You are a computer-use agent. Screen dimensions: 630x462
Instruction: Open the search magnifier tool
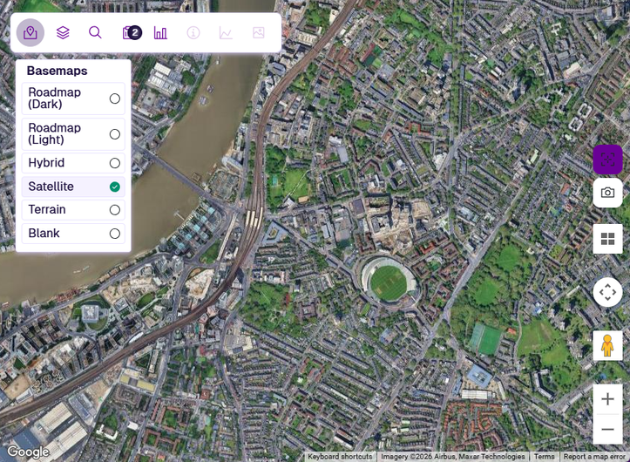(95, 32)
